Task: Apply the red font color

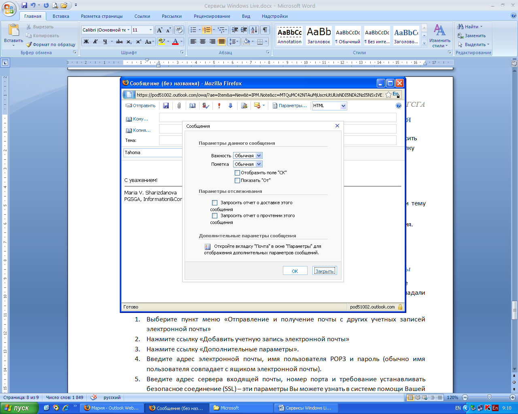Action: (175, 42)
